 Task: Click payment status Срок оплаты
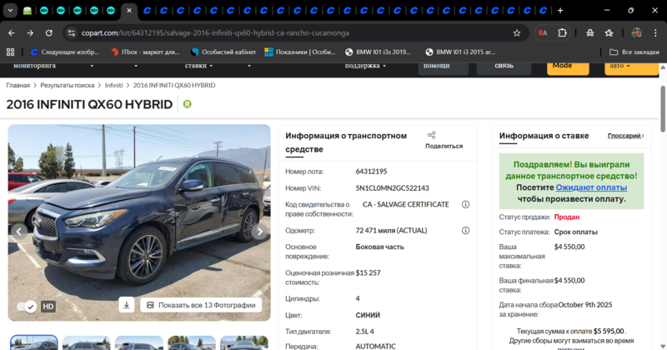(x=575, y=232)
